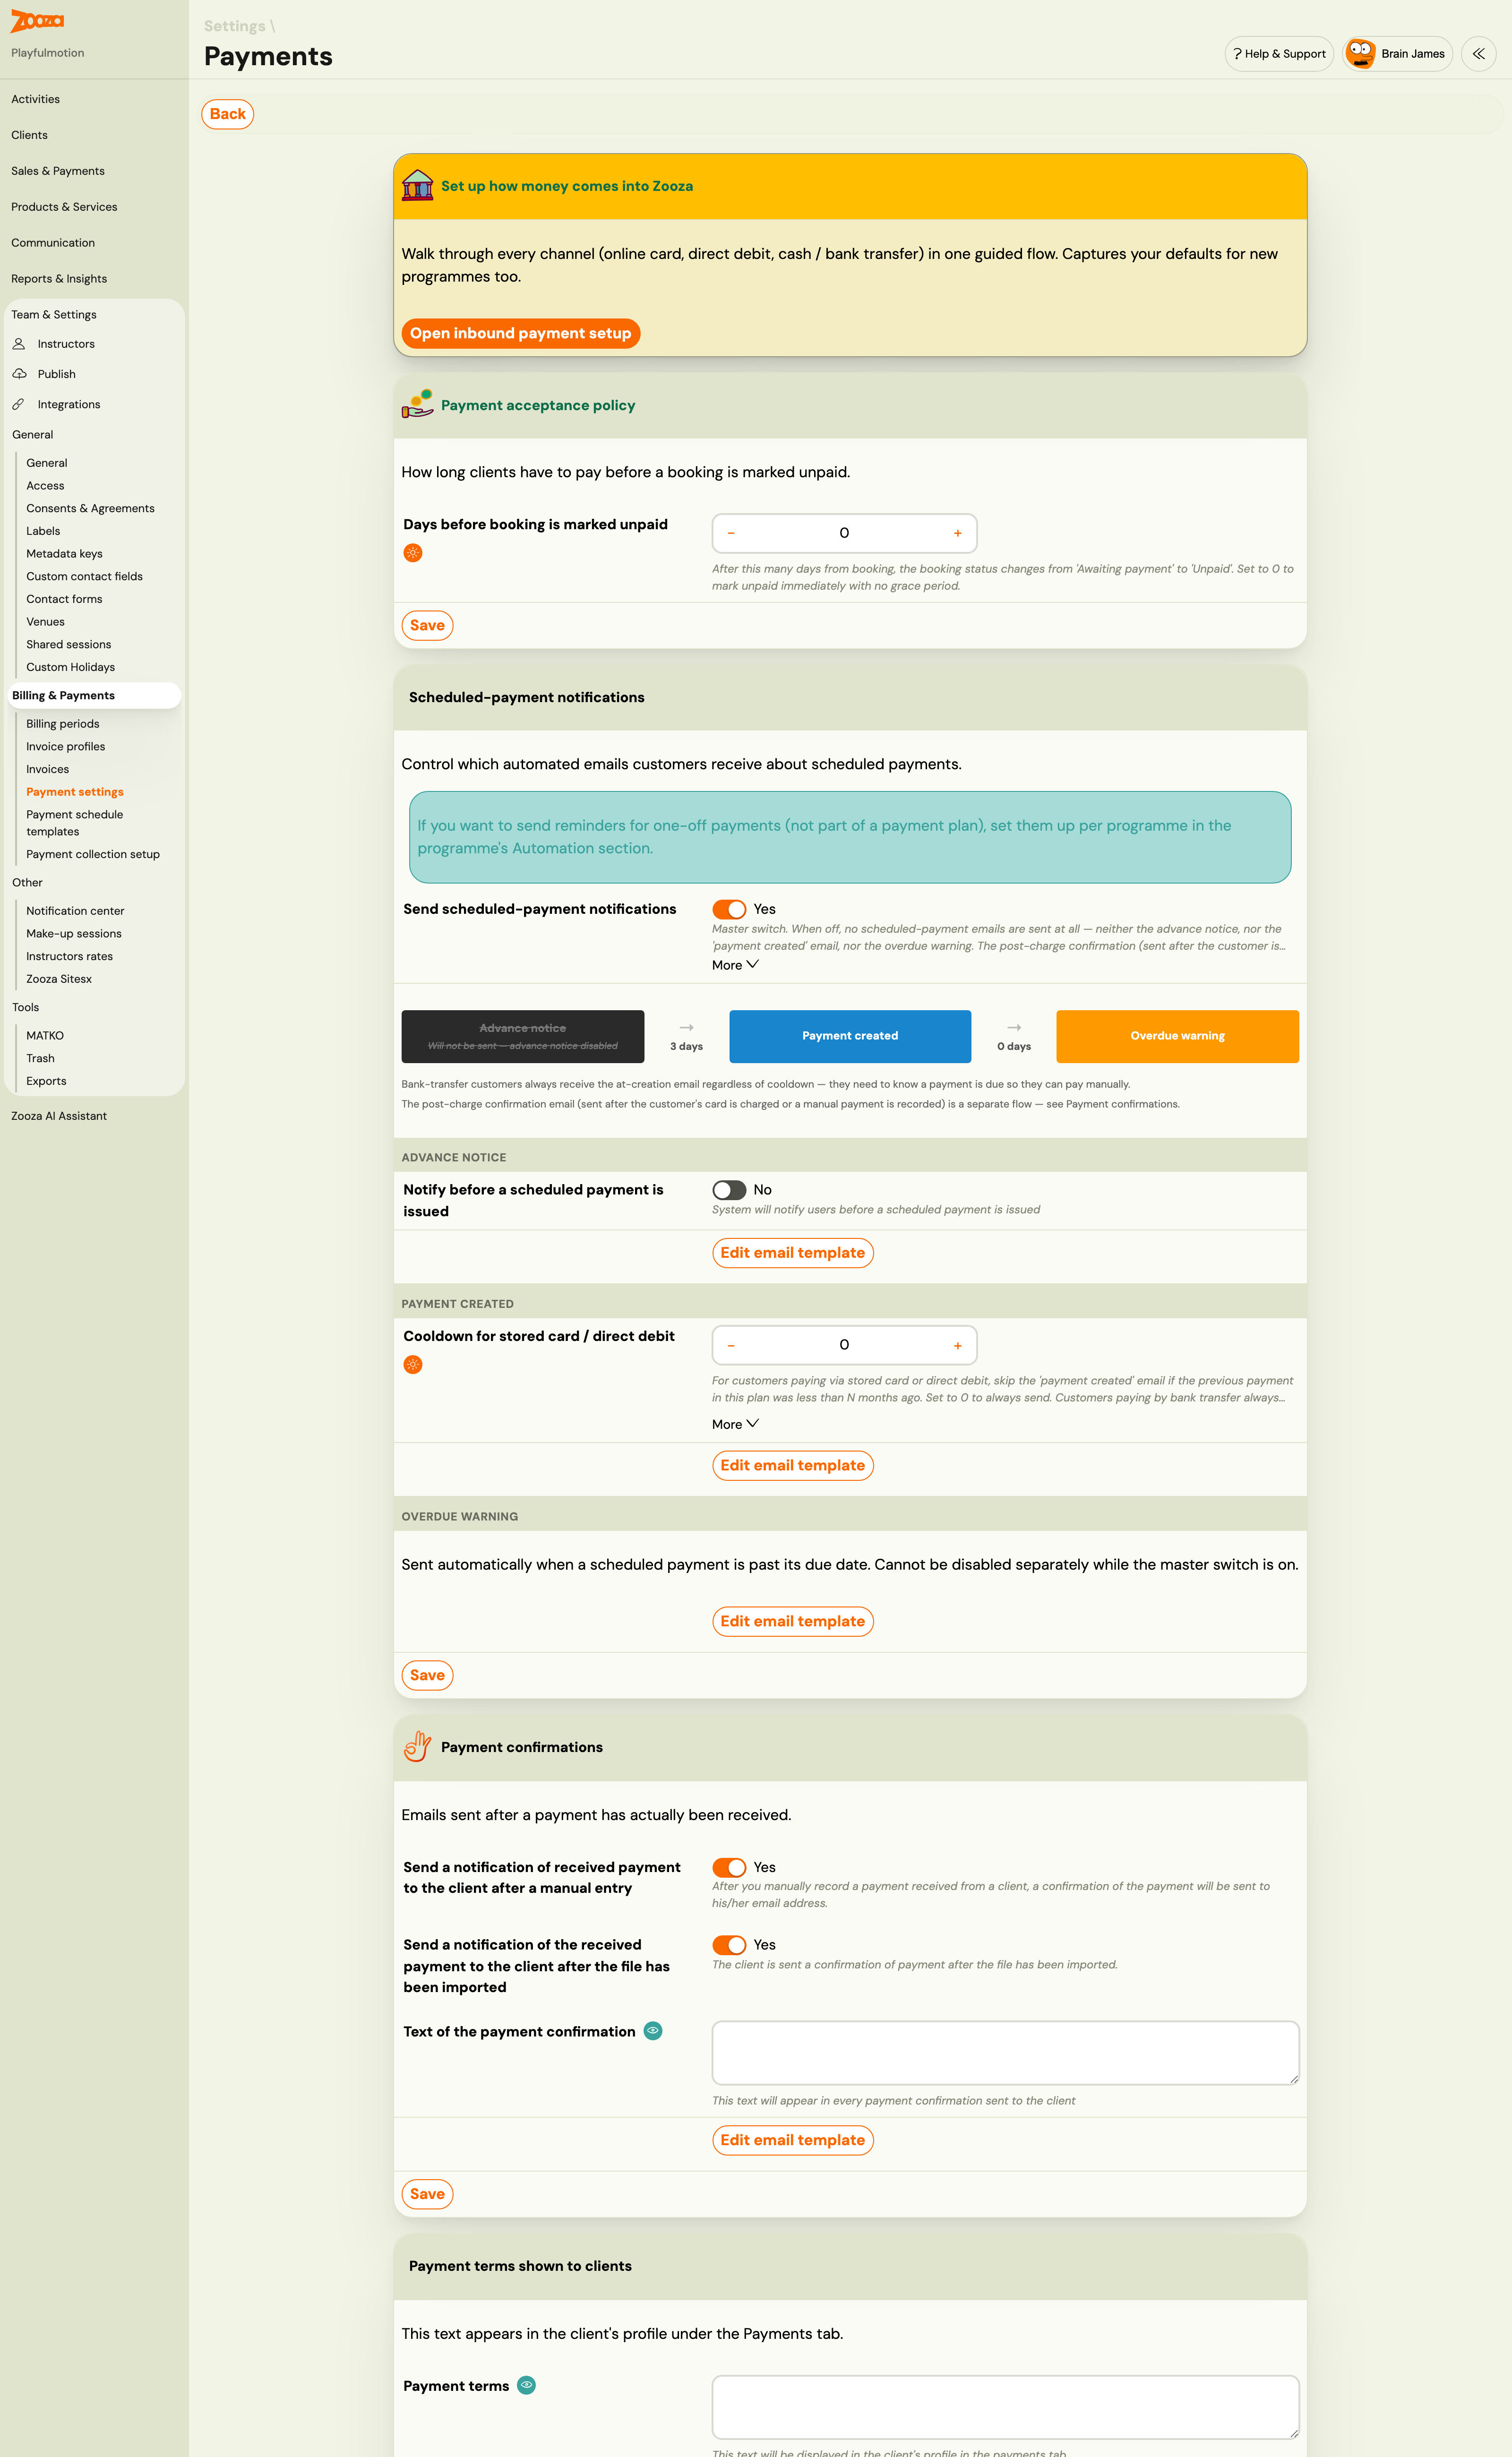The image size is (1512, 2457).
Task: Click Open inbound payment setup button
Action: tap(521, 333)
